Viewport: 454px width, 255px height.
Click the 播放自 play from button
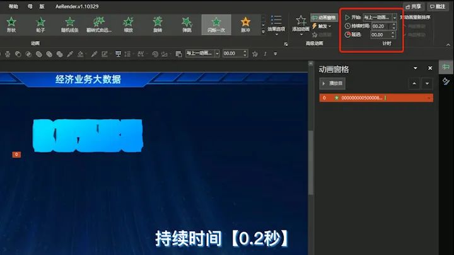332,84
